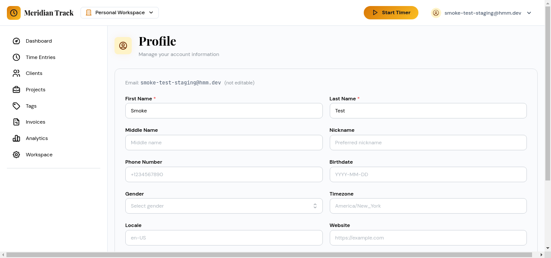Switch to the Time Entries menu item
This screenshot has height=258, width=551.
pos(40,57)
